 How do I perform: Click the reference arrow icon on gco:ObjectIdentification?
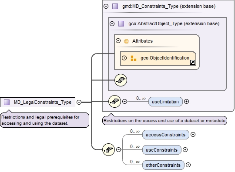192,62
